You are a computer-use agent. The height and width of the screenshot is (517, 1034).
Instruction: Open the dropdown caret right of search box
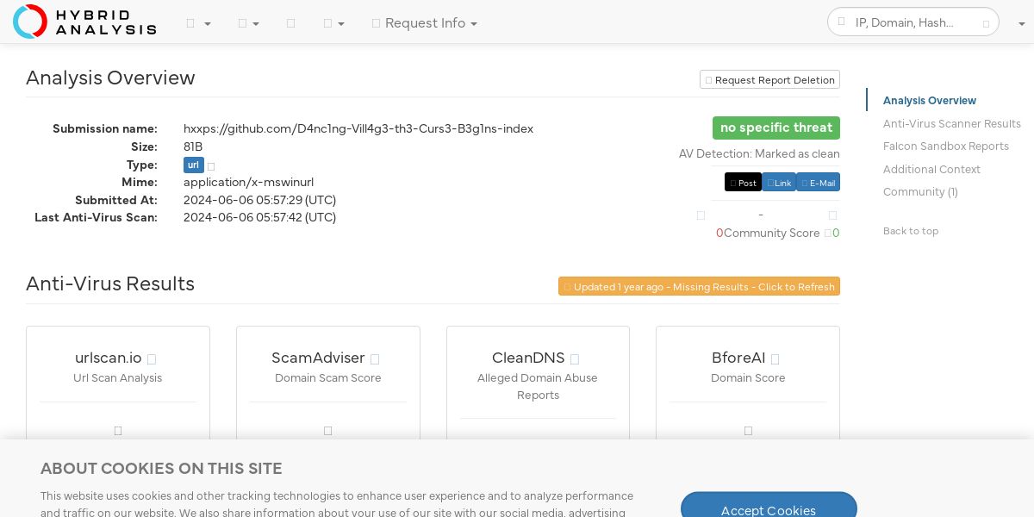click(1020, 24)
